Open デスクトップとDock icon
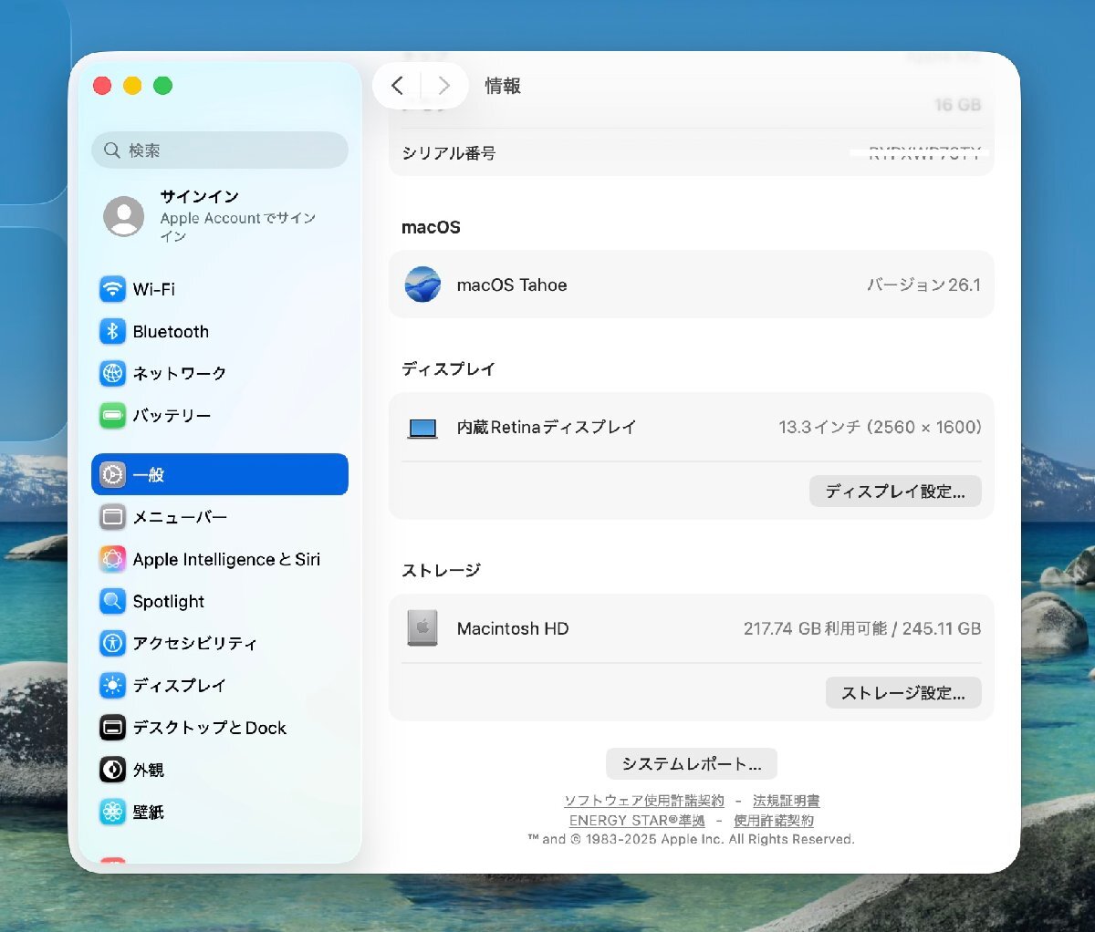Viewport: 1095px width, 932px height. point(112,728)
